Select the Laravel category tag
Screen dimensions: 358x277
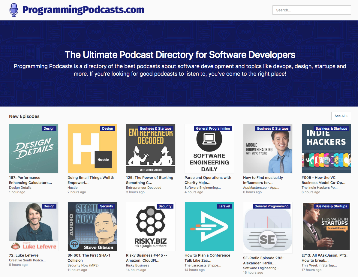click(224, 206)
